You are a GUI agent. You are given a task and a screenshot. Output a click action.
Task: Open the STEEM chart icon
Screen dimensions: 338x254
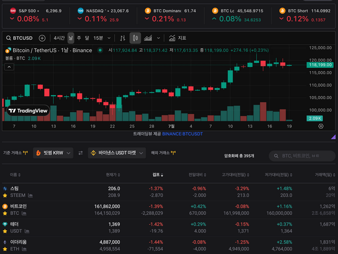coord(31,195)
